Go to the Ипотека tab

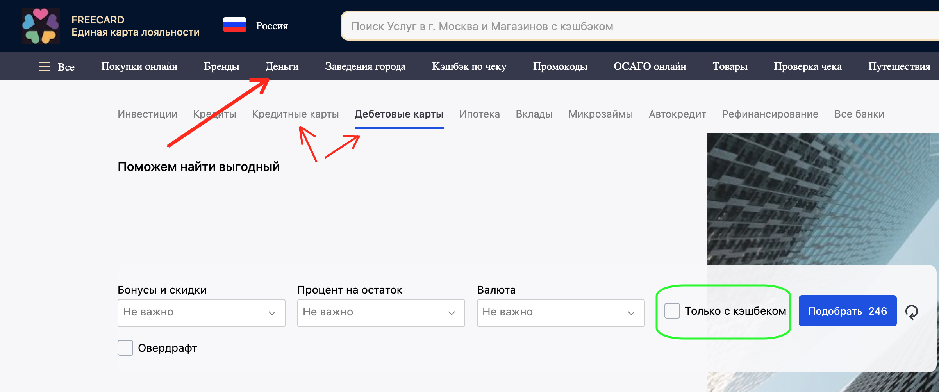coord(479,114)
